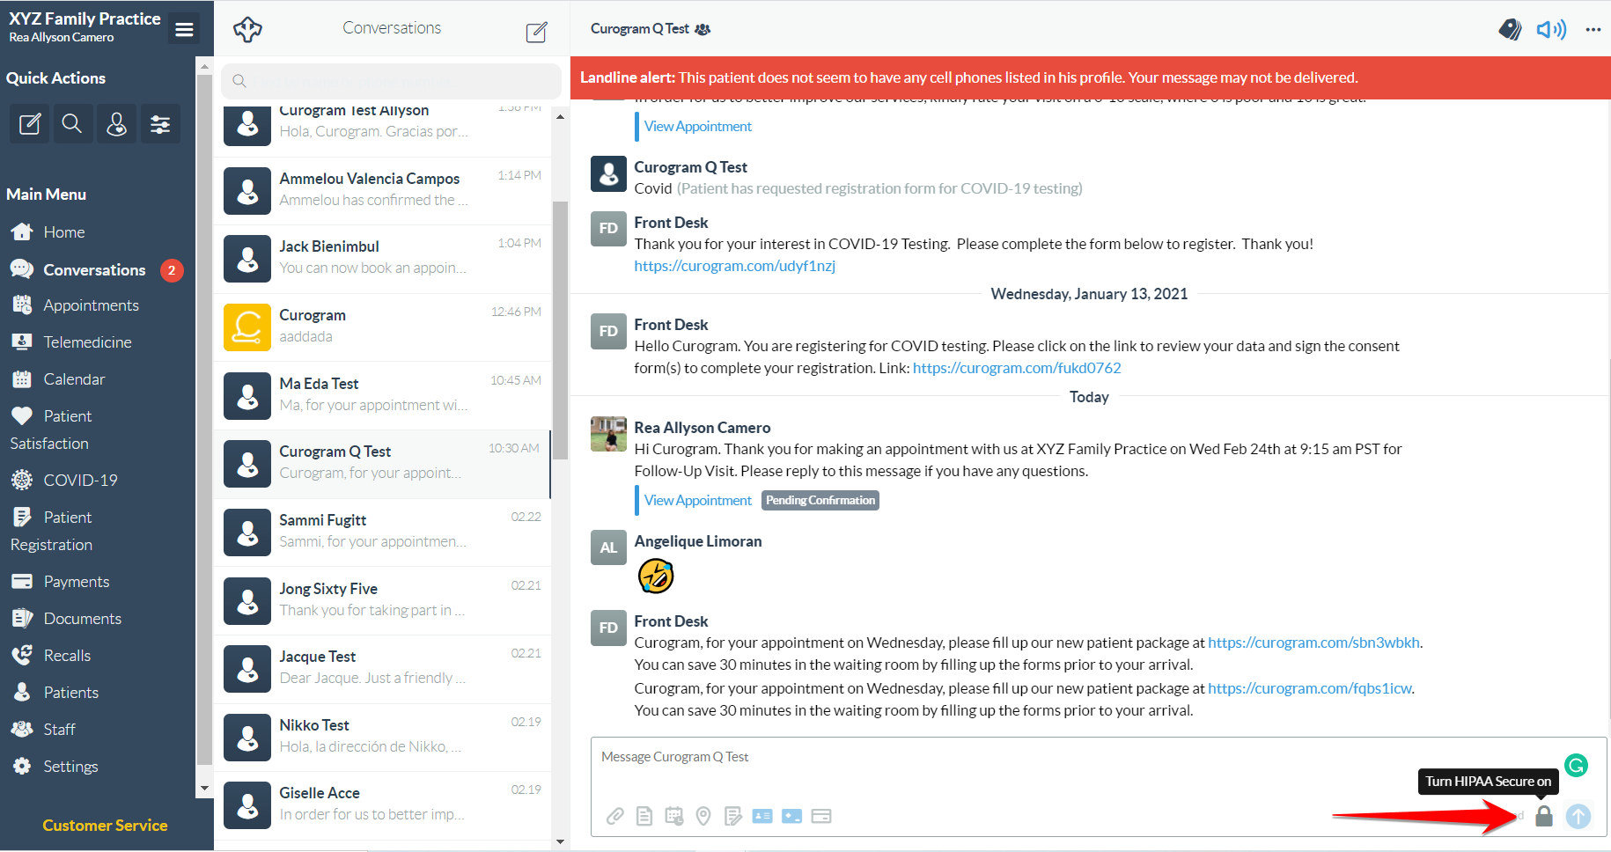Turn HIPAA Secure on with the lock icon

[1543, 816]
